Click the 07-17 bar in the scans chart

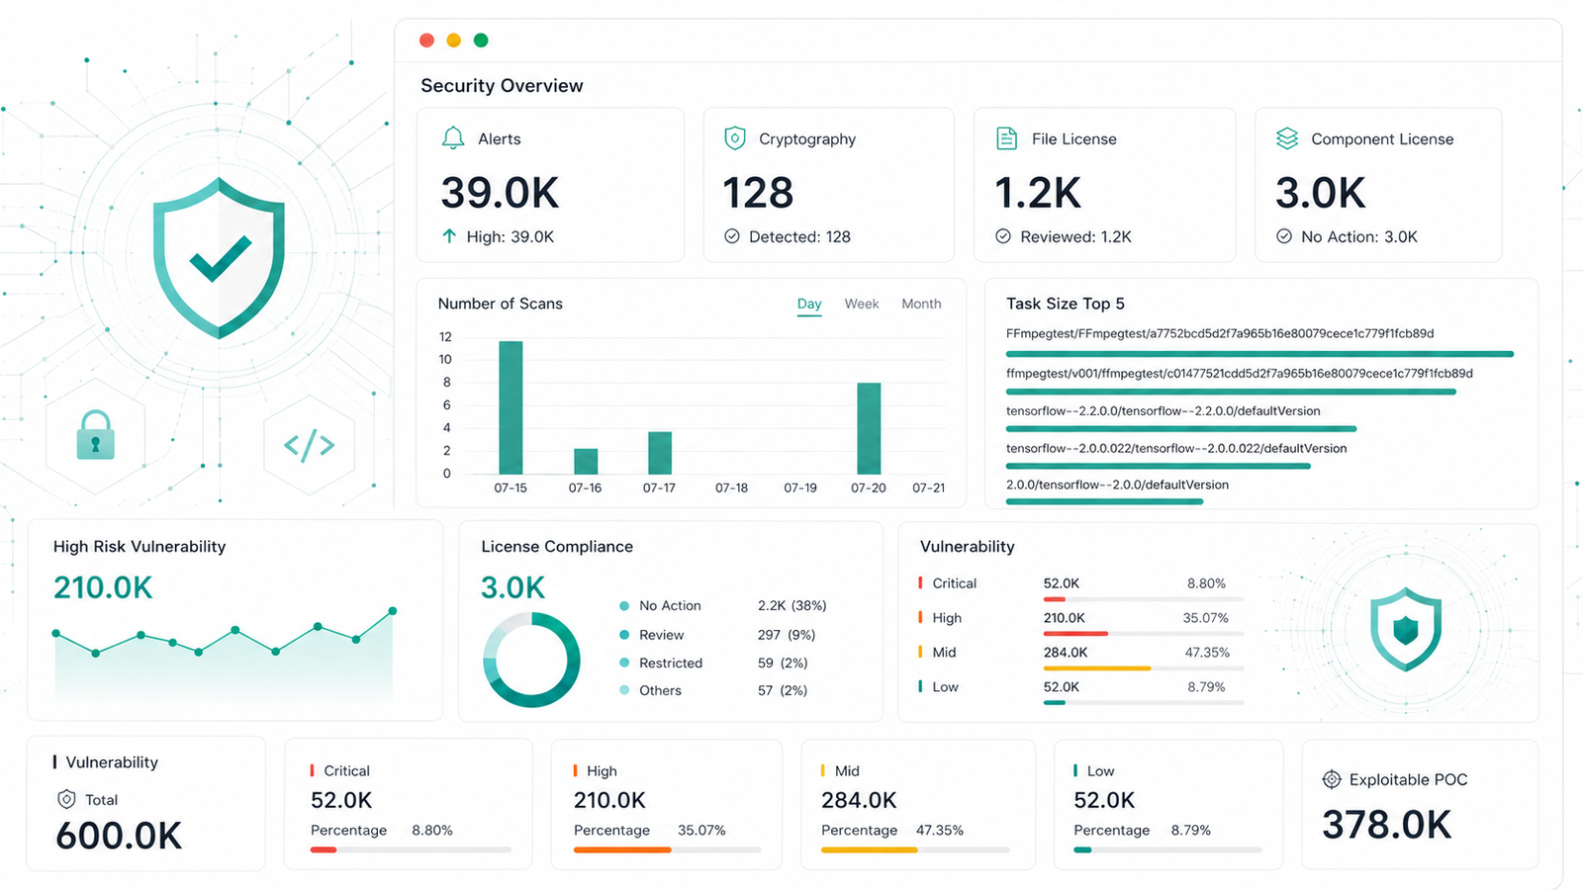[x=660, y=453]
